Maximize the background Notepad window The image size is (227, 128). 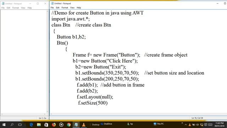(38, 4)
